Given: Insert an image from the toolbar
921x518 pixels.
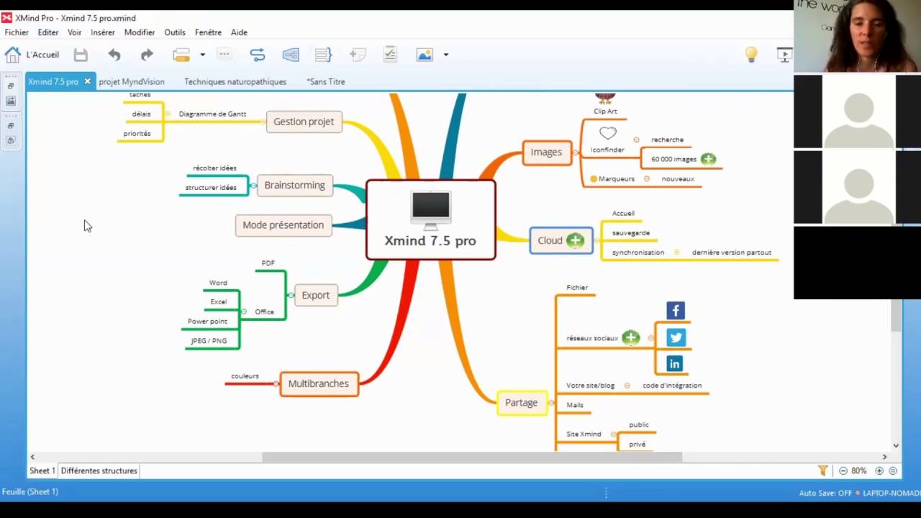Looking at the screenshot, I should [425, 55].
